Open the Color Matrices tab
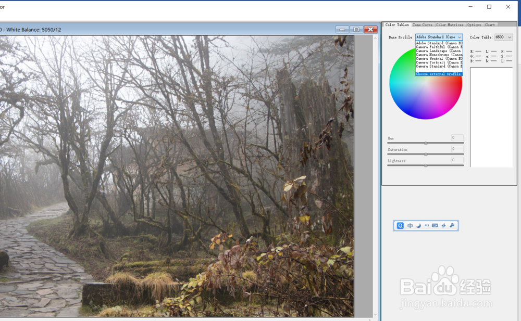521x321 pixels. tap(450, 25)
